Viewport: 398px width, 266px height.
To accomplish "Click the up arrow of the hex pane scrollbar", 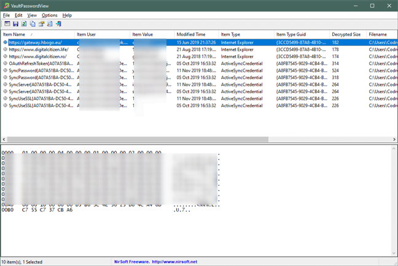I will click(394, 148).
